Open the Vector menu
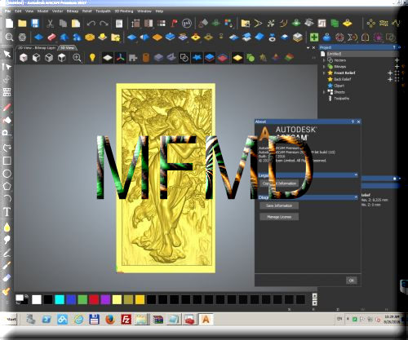The height and width of the screenshot is (340, 408). [x=57, y=11]
